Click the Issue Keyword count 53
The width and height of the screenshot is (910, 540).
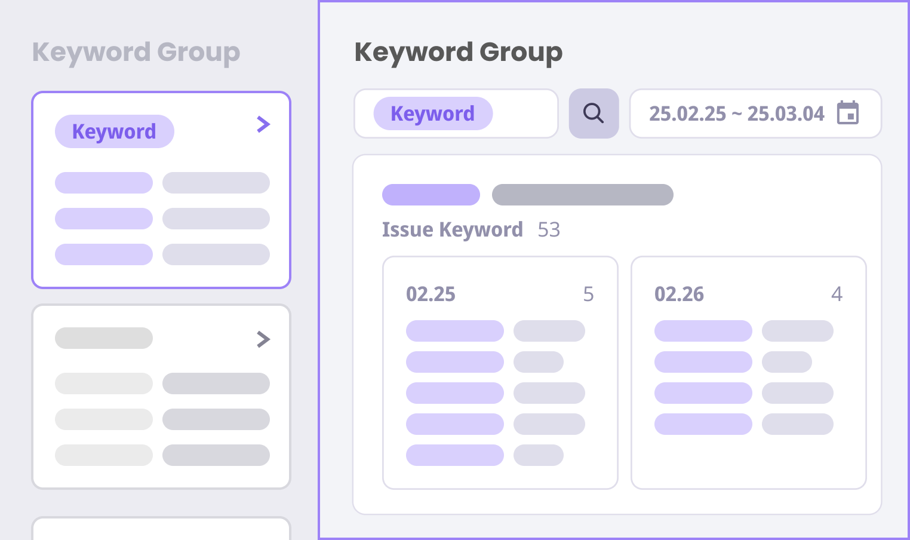549,229
